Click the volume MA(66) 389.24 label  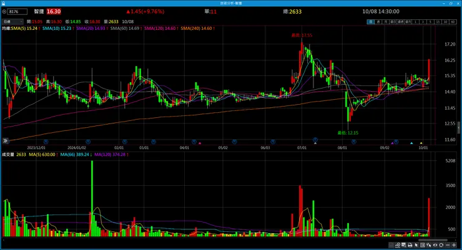pos(74,155)
